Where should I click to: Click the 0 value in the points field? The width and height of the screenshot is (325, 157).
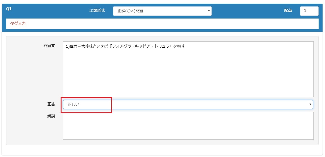305,11
